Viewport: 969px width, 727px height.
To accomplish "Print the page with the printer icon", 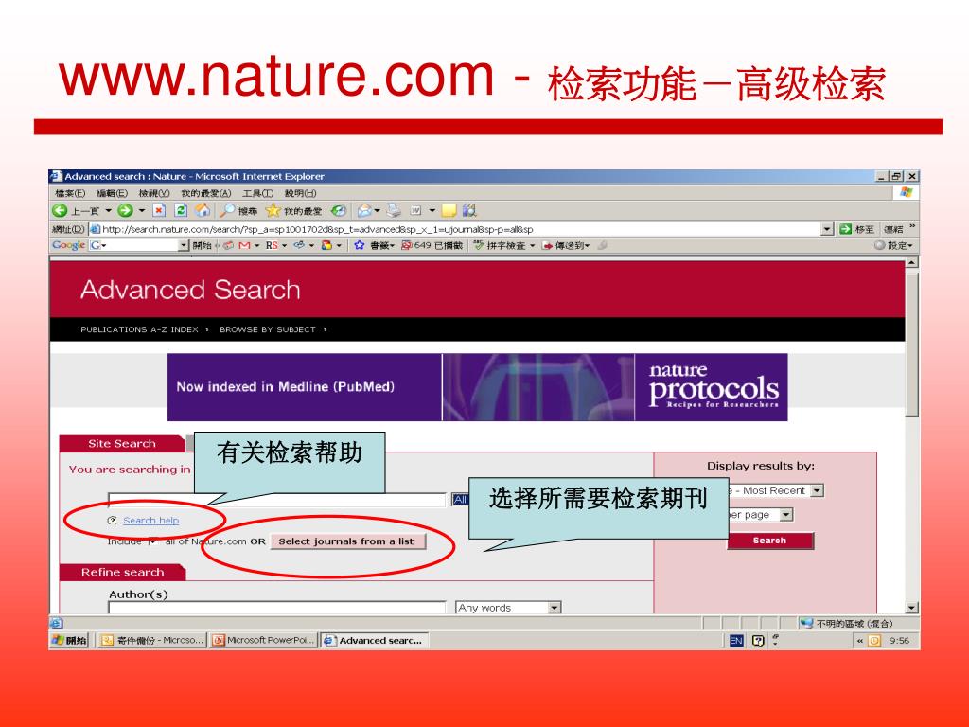I will pos(394,211).
